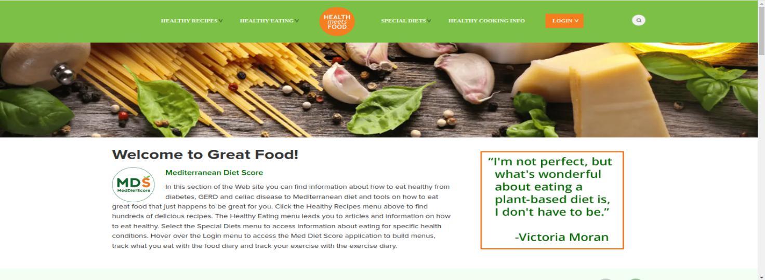Expand the Healthy Recipes chevron arrow
Viewport: 765px width, 280px height.
point(221,21)
